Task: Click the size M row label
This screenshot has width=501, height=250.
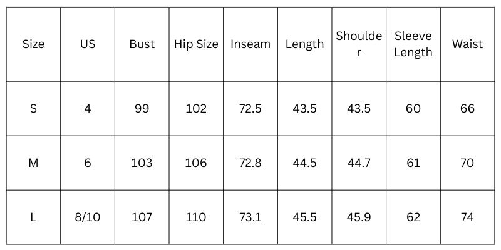Action: pos(33,163)
